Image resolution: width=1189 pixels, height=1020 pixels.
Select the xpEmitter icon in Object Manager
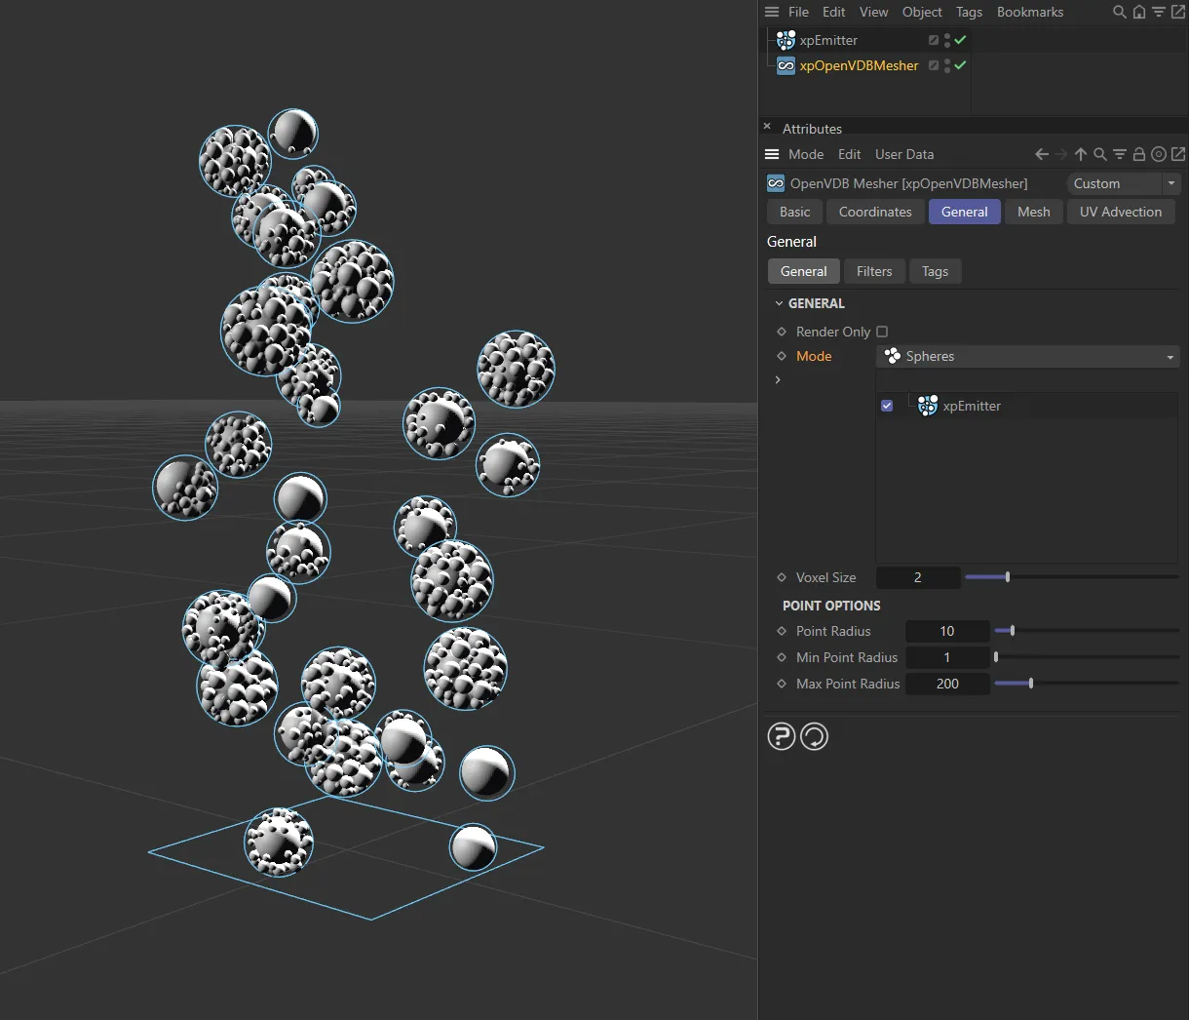(786, 40)
